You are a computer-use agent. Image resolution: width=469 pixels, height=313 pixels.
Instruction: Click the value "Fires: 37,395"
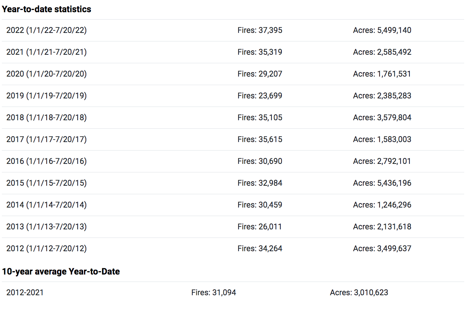(x=260, y=30)
